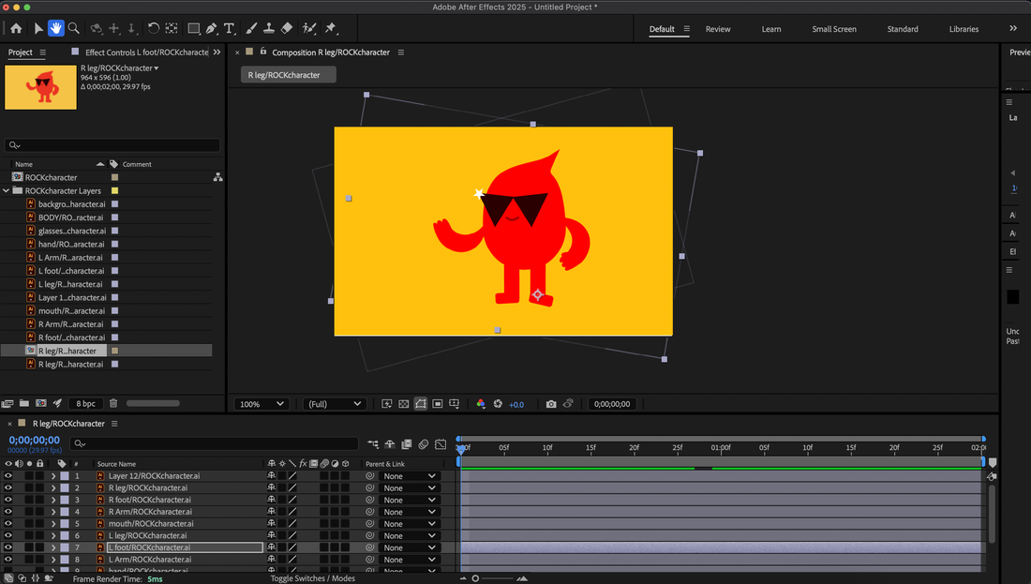
Task: Expand layer 1 properties in the timeline
Action: click(53, 476)
